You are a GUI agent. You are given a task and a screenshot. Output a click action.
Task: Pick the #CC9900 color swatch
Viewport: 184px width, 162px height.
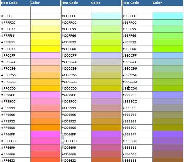tap(106, 128)
